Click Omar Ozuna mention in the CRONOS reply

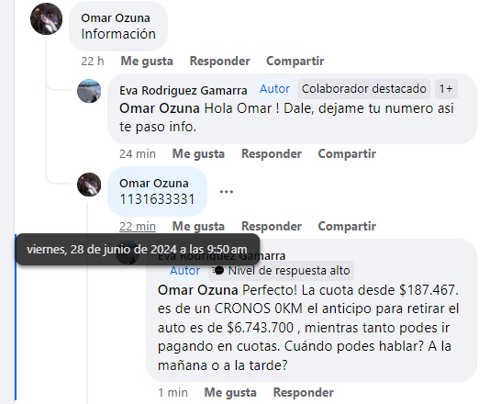(198, 290)
